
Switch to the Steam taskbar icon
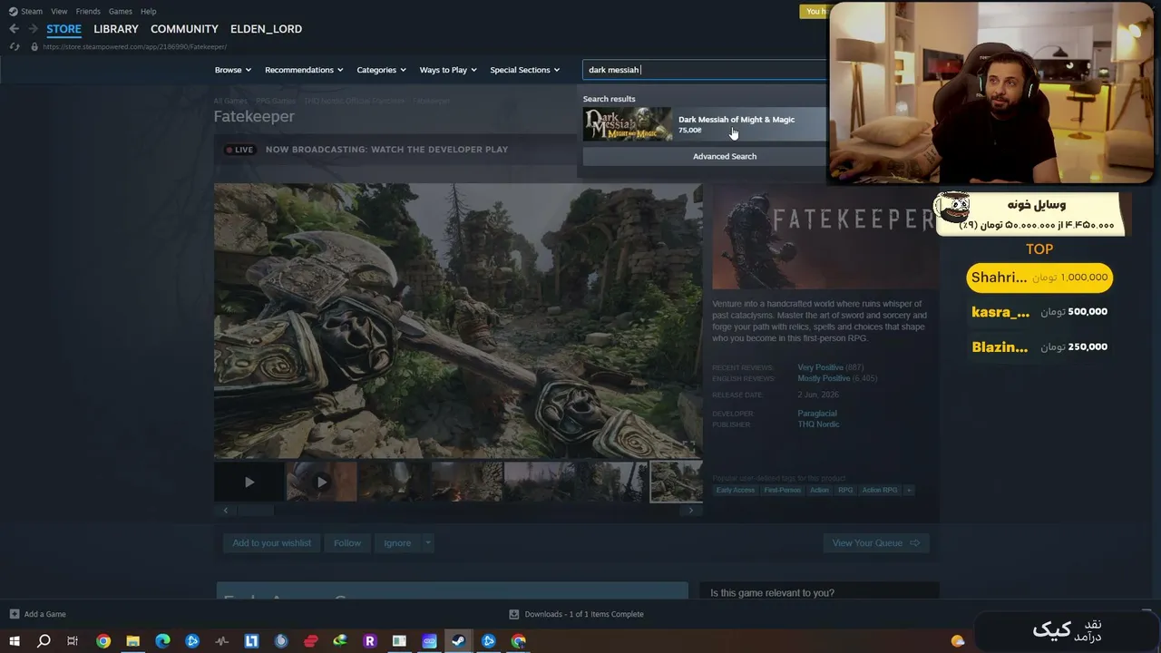(x=458, y=641)
